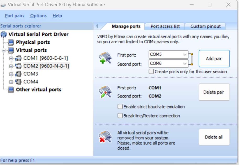Click the COM3 port connector icon
The height and width of the screenshot is (165, 239).
(x=18, y=74)
